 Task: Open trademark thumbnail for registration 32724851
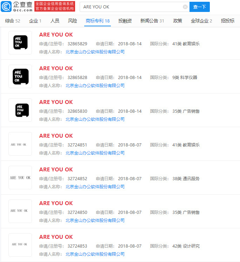pyautogui.click(x=20, y=144)
